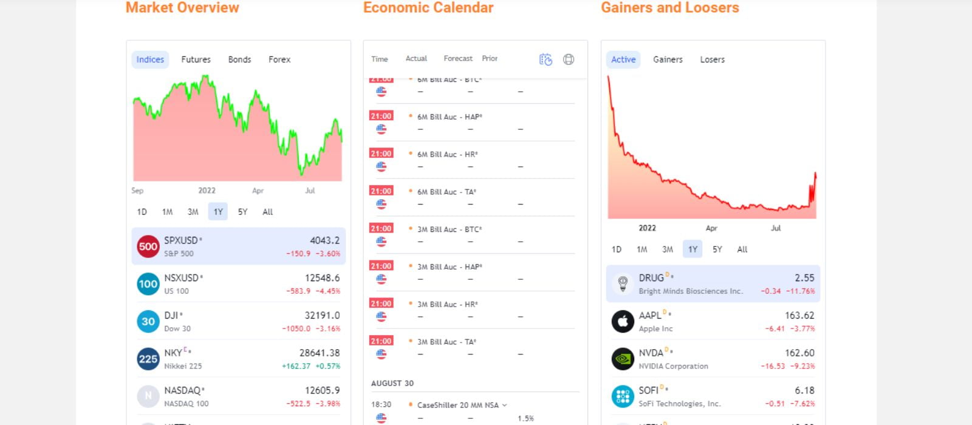The width and height of the screenshot is (972, 425).
Task: Click the Apple Inc logo icon
Action: (622, 322)
